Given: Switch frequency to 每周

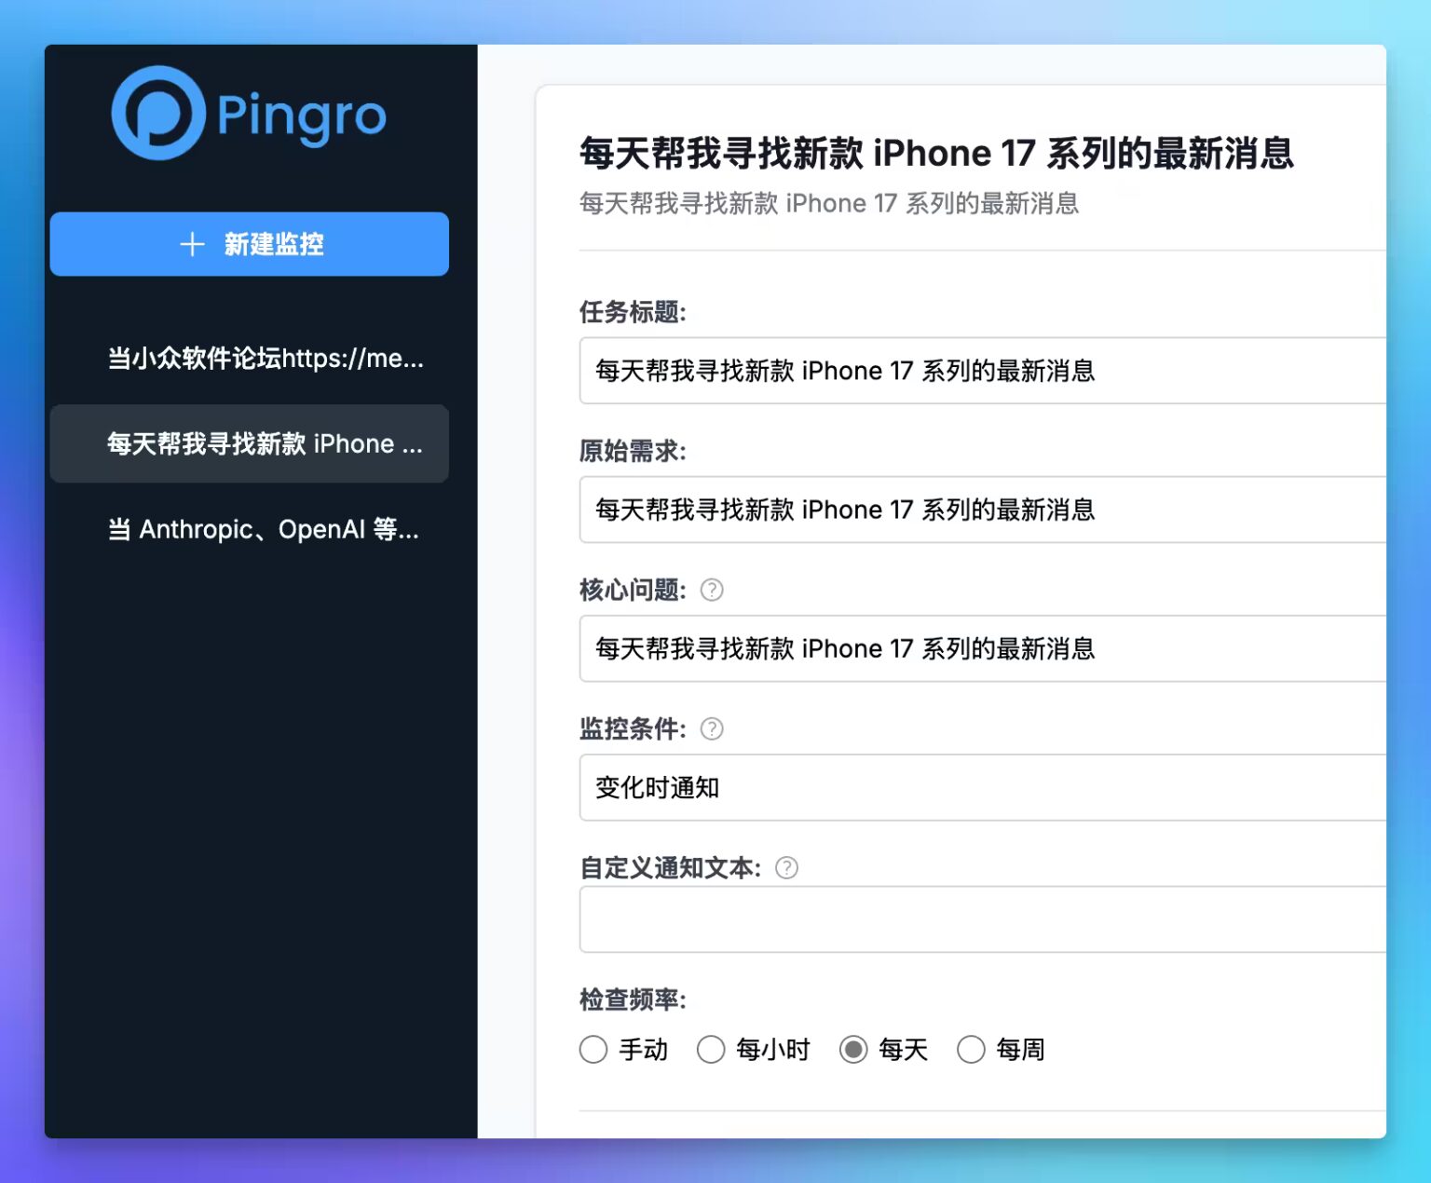Looking at the screenshot, I should click(971, 1049).
